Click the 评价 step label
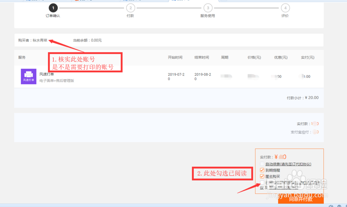The image size is (347, 207). coord(285,16)
